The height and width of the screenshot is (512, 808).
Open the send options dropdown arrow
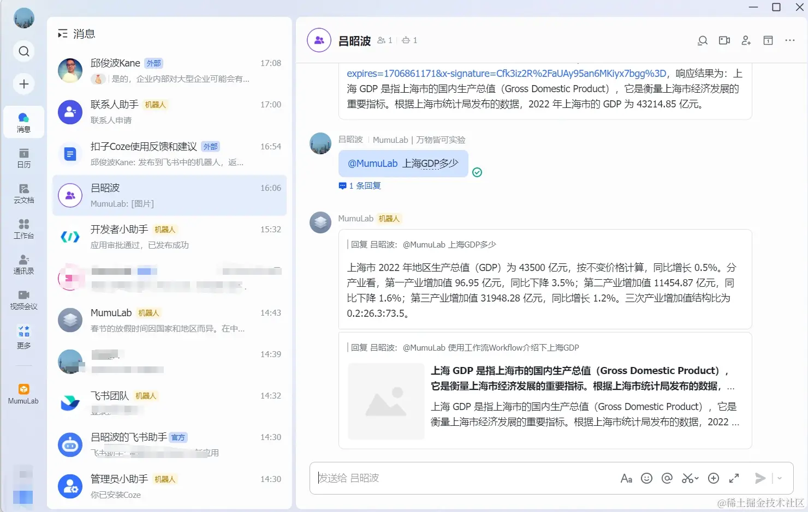[780, 478]
